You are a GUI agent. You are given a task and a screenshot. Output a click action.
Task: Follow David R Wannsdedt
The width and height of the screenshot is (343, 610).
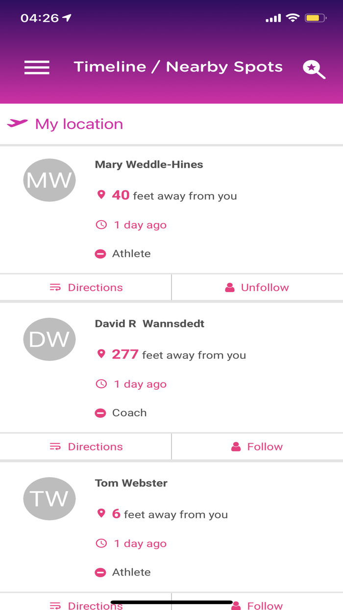coord(257,446)
